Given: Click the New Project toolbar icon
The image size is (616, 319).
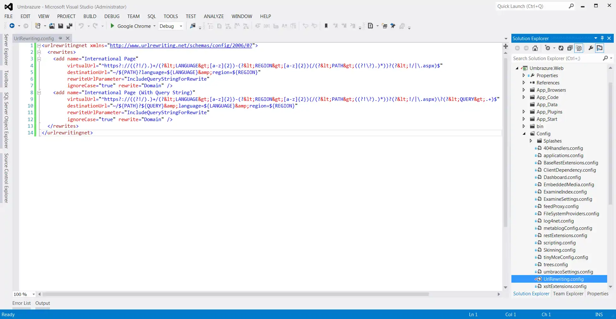Looking at the screenshot, I should (x=38, y=26).
